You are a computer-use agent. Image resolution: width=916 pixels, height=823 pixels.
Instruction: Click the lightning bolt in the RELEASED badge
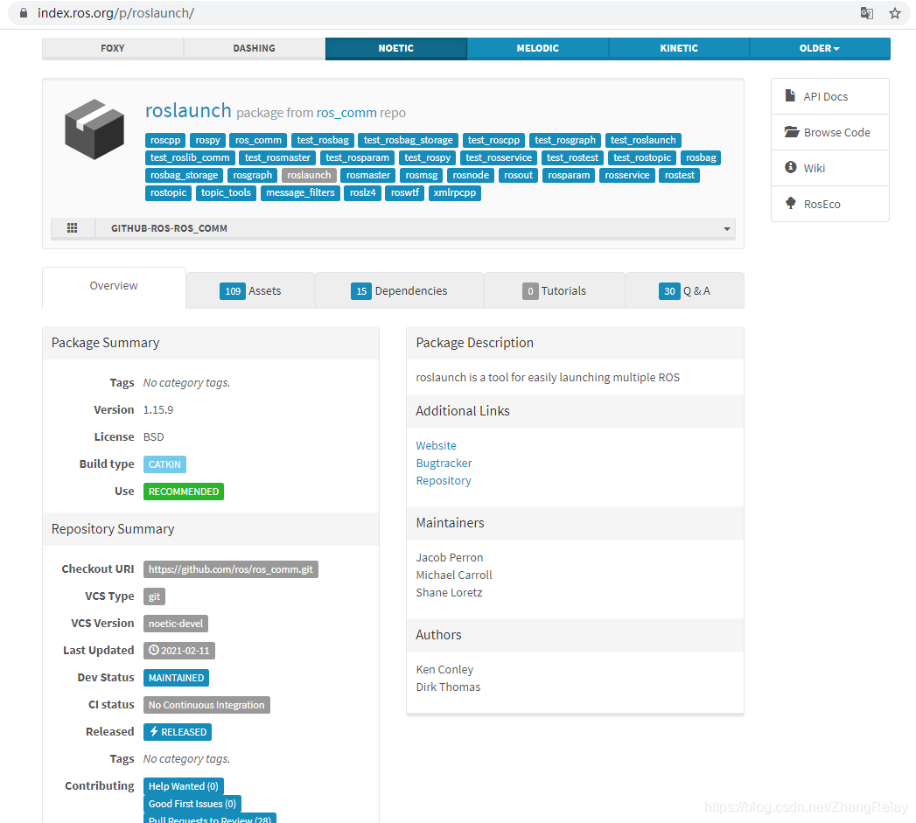coord(154,731)
